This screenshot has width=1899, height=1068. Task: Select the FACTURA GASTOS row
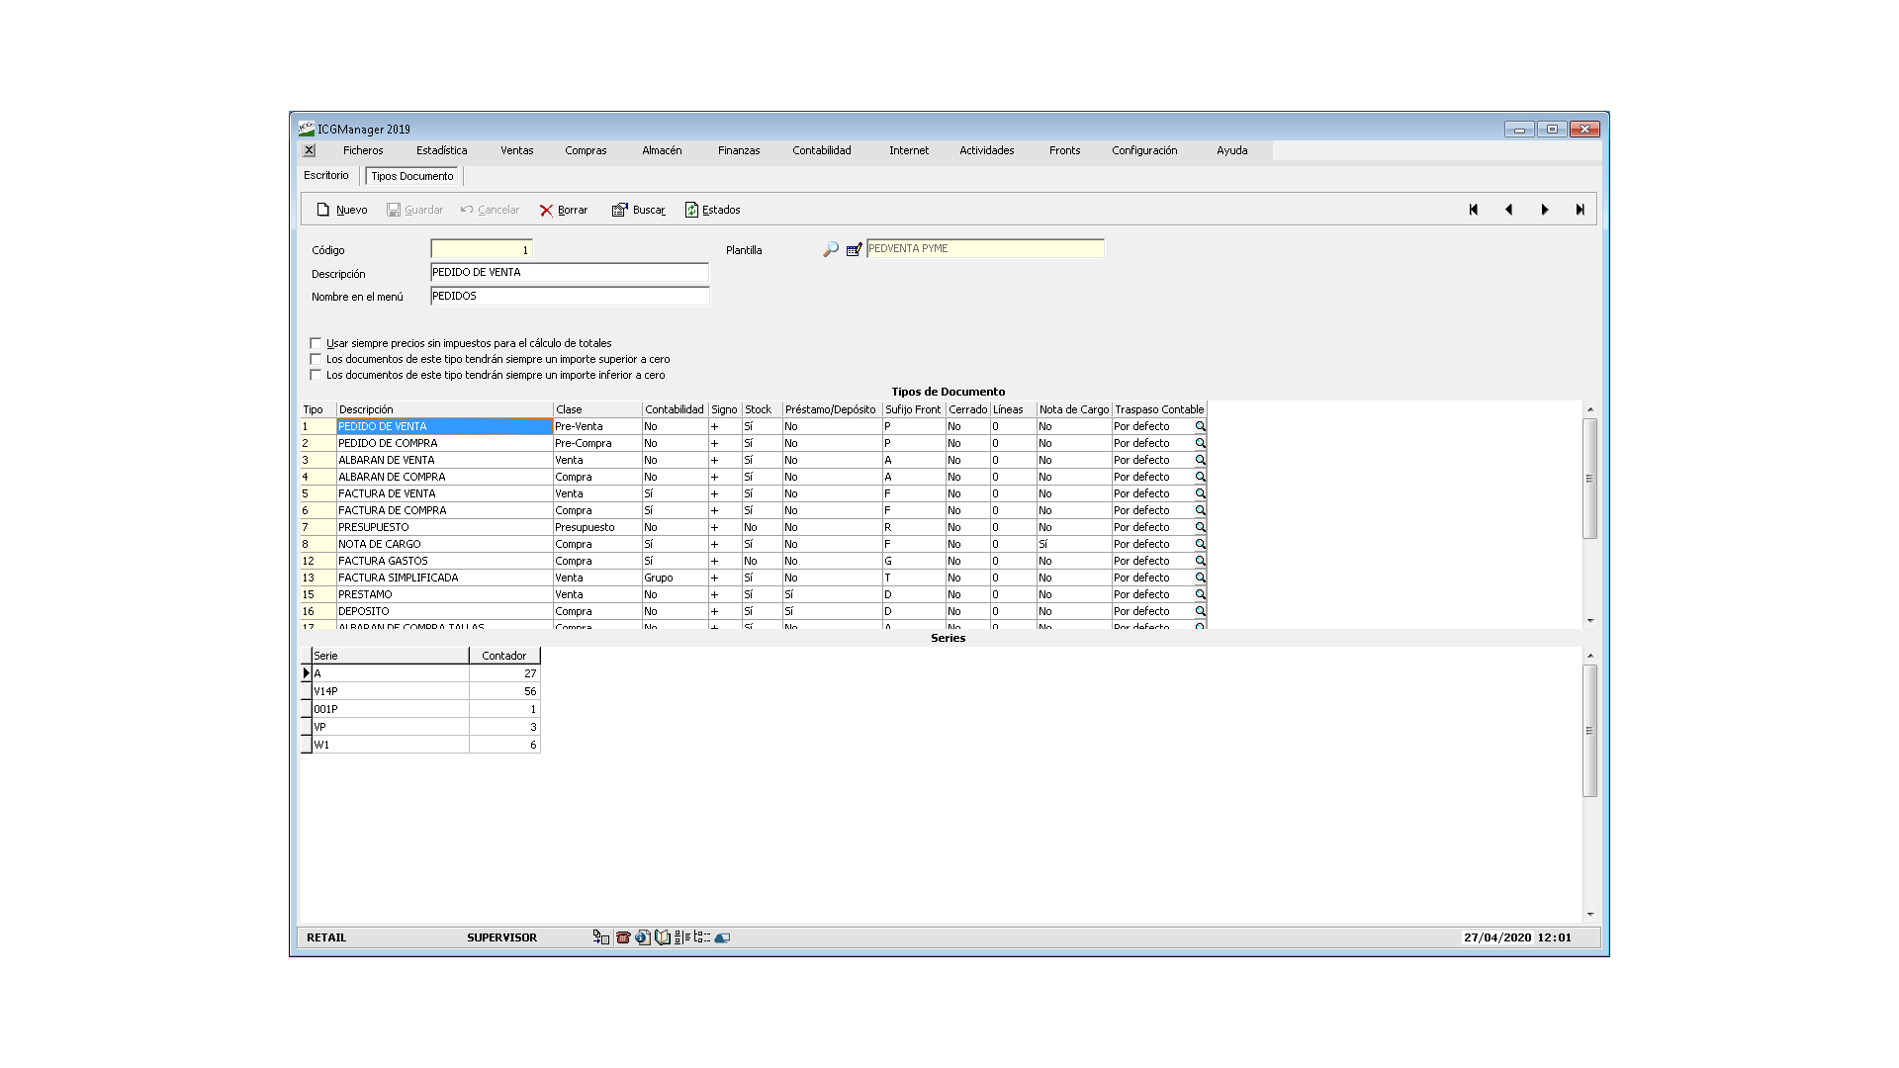[753, 561]
